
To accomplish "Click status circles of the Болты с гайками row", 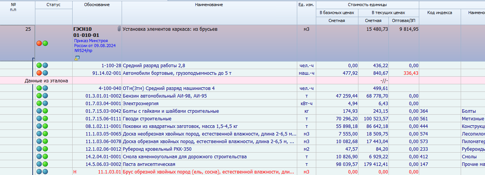I will point(42,111).
